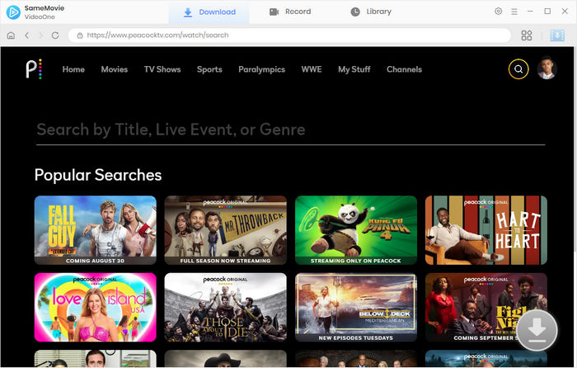Click the Peacock logo
Image resolution: width=577 pixels, height=368 pixels.
(x=34, y=68)
